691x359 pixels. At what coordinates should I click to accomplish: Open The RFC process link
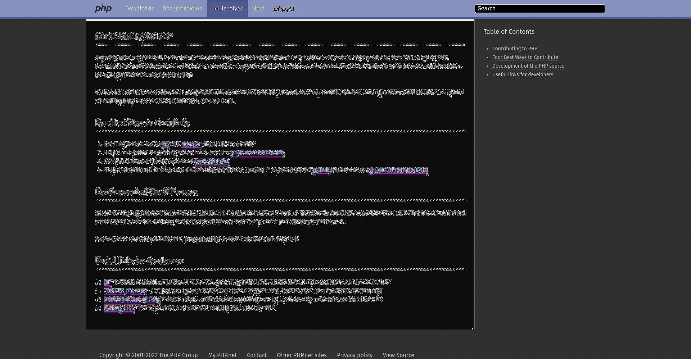(x=125, y=291)
